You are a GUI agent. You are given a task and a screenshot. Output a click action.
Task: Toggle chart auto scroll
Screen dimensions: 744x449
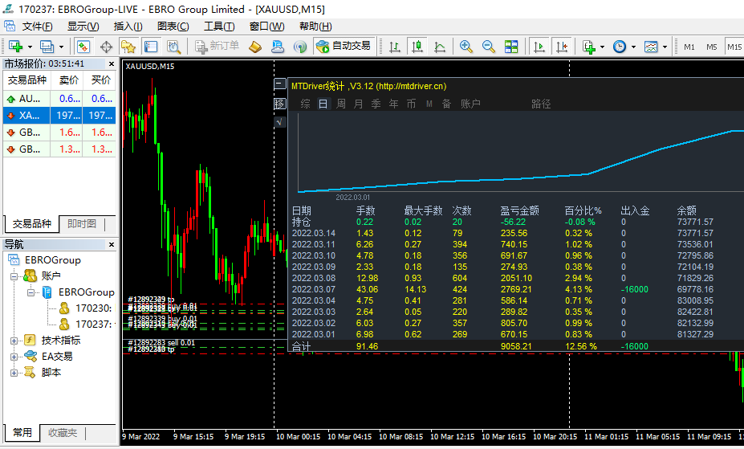539,46
